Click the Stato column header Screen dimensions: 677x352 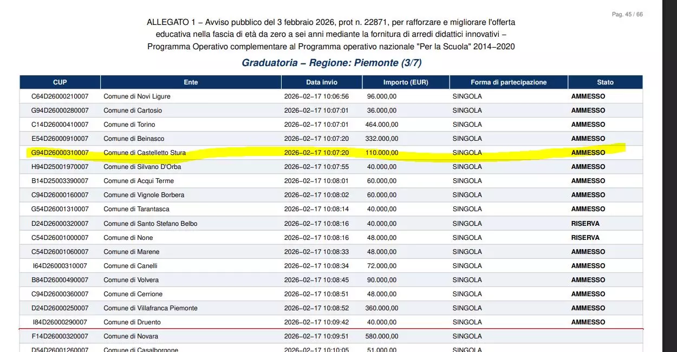point(605,82)
